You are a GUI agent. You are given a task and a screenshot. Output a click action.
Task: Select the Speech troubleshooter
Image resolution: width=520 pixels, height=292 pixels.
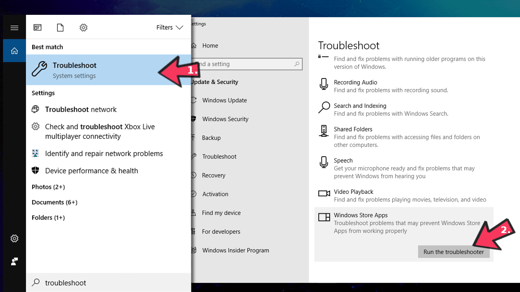(x=404, y=168)
